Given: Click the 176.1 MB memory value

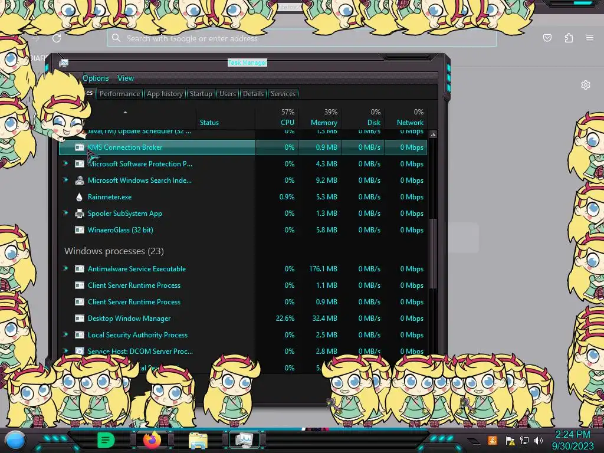Looking at the screenshot, I should pos(323,269).
